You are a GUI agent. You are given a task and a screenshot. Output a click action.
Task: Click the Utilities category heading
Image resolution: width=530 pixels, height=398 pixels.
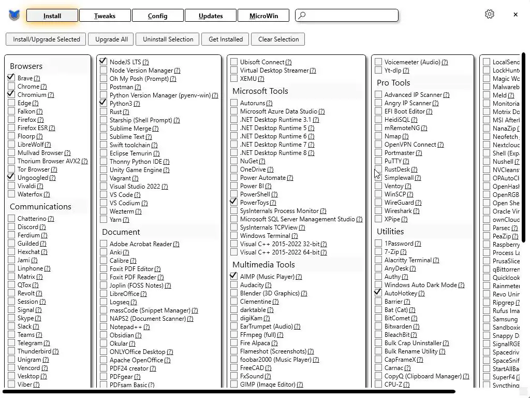point(390,232)
